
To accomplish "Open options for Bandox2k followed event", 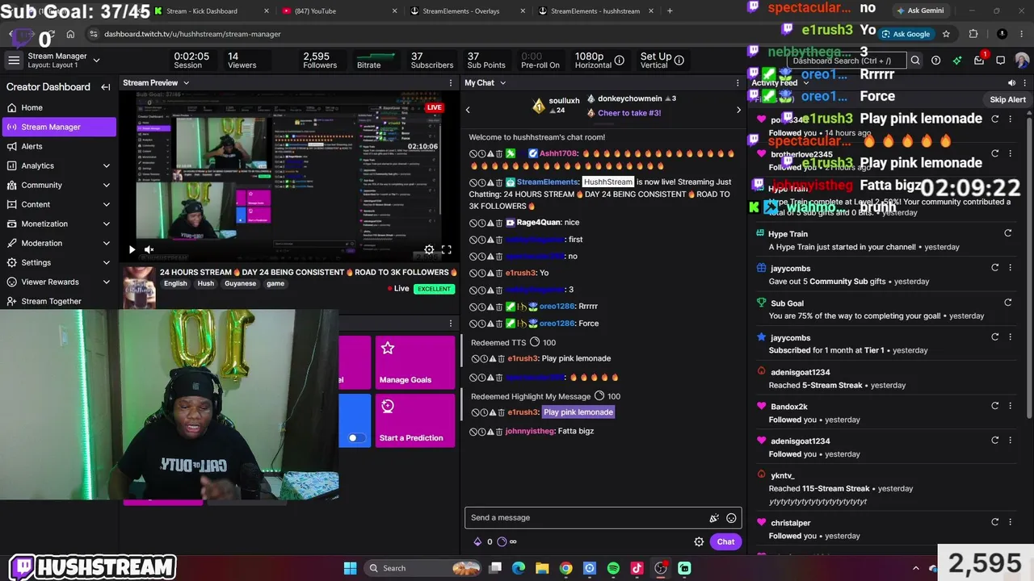I will click(x=1010, y=407).
